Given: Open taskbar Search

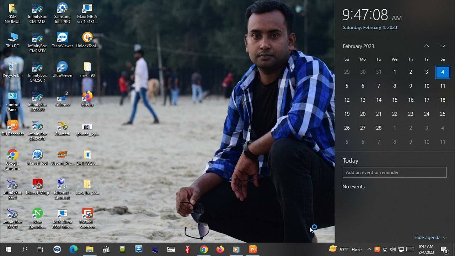Looking at the screenshot, I should [x=24, y=249].
